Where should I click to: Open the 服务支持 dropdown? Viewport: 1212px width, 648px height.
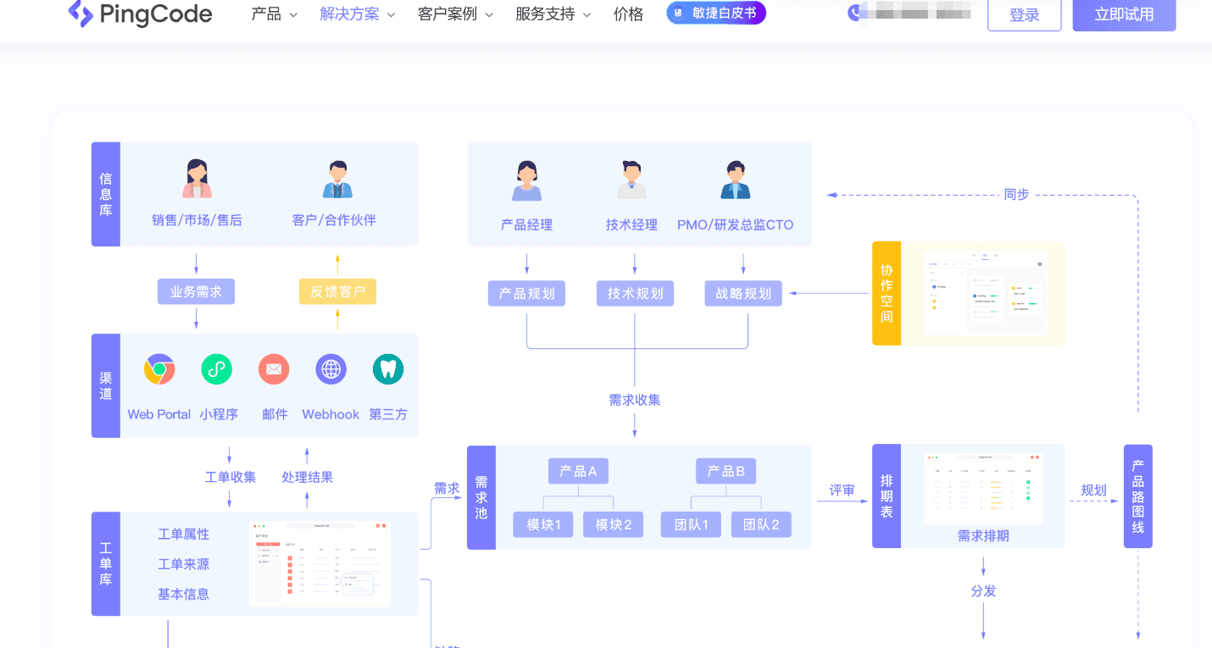pos(553,14)
